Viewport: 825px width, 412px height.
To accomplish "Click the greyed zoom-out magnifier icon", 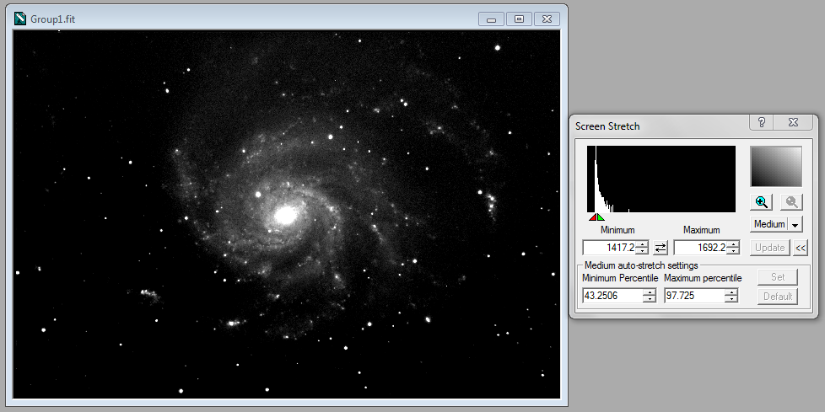I will click(x=791, y=202).
